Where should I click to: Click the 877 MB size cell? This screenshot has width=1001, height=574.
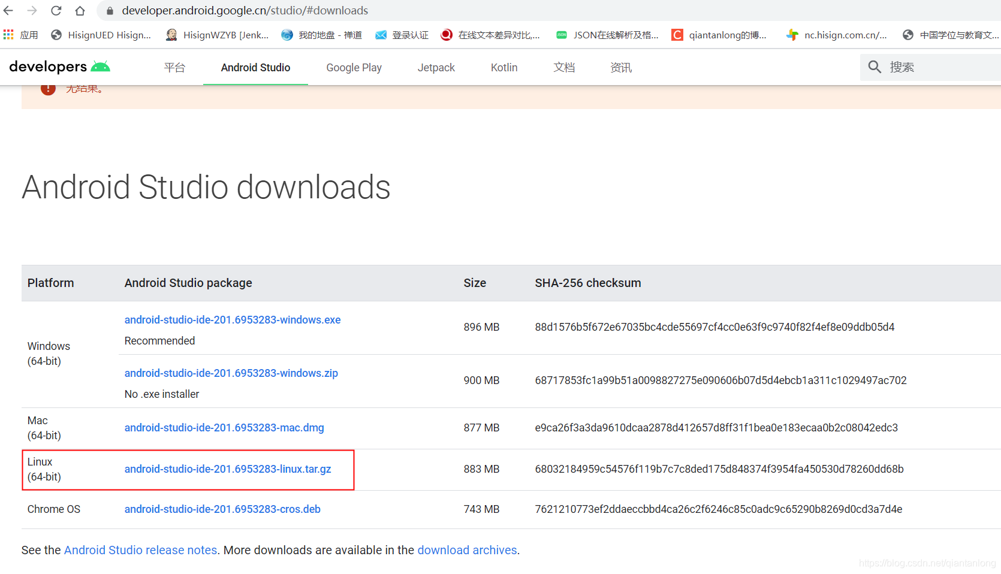click(481, 428)
